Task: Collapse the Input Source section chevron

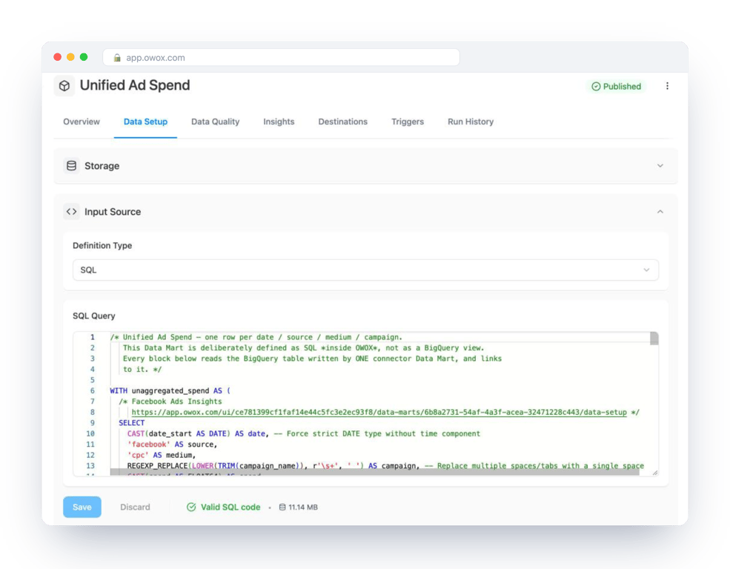Action: [660, 212]
